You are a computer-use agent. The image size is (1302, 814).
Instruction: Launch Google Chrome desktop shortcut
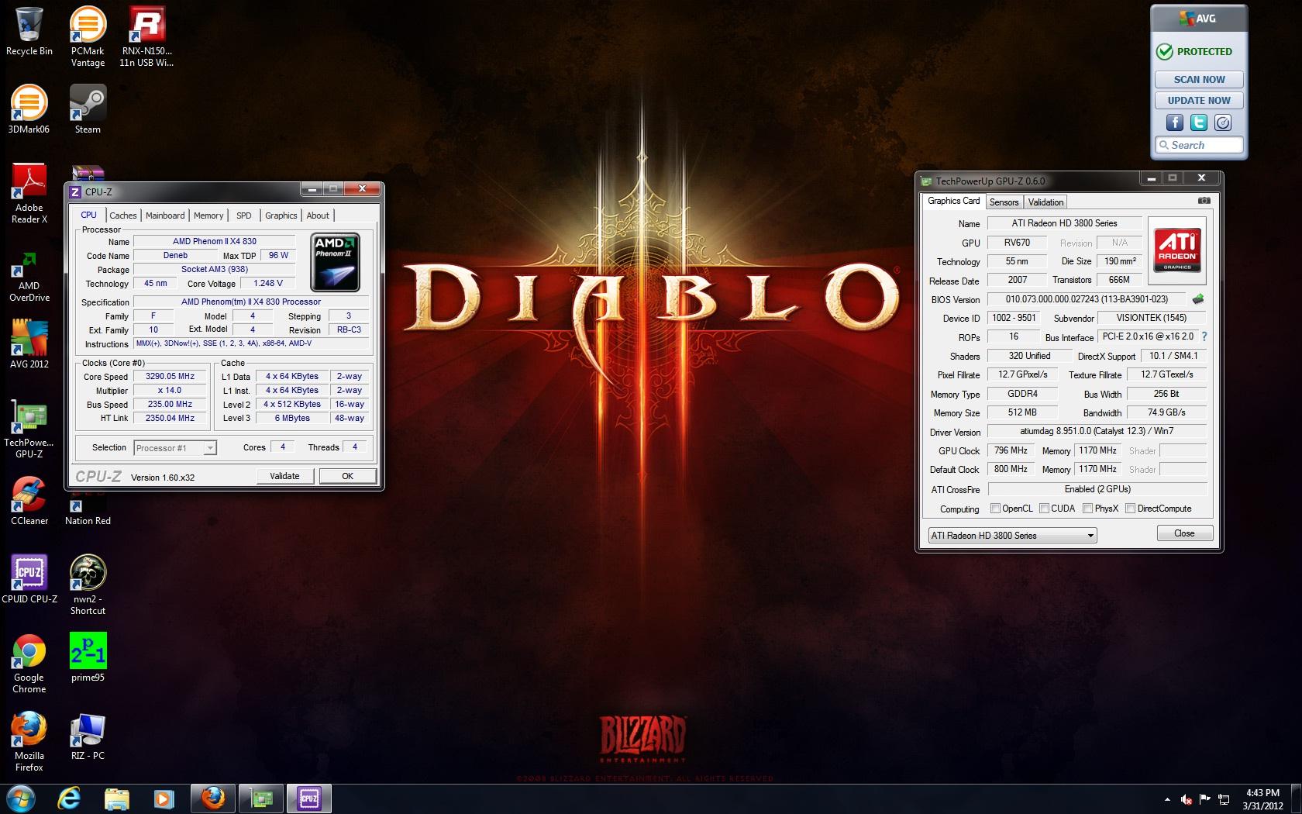tap(29, 664)
